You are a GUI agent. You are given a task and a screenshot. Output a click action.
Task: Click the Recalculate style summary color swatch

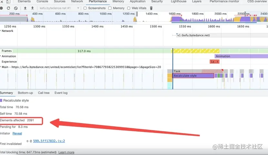pos(1,100)
